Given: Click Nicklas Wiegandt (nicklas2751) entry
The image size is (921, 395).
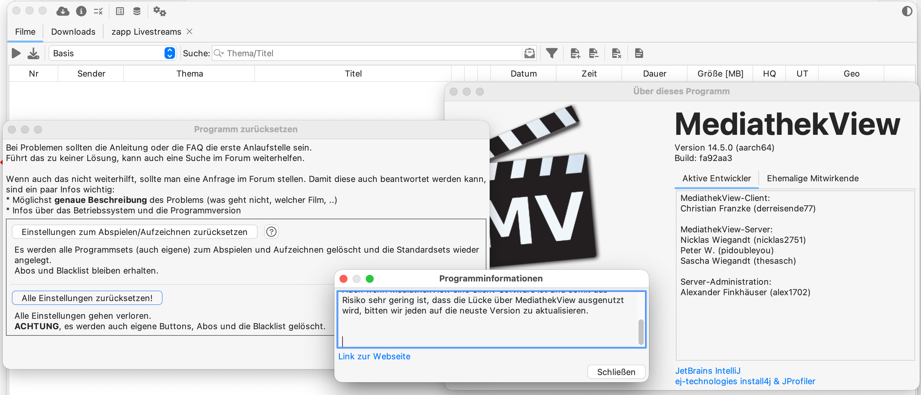Looking at the screenshot, I should pos(743,240).
